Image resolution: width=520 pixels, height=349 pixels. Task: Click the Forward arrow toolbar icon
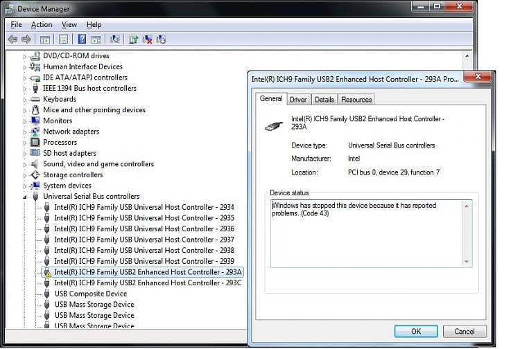(x=26, y=39)
